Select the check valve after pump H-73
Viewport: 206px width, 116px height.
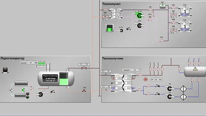[x=129, y=29]
